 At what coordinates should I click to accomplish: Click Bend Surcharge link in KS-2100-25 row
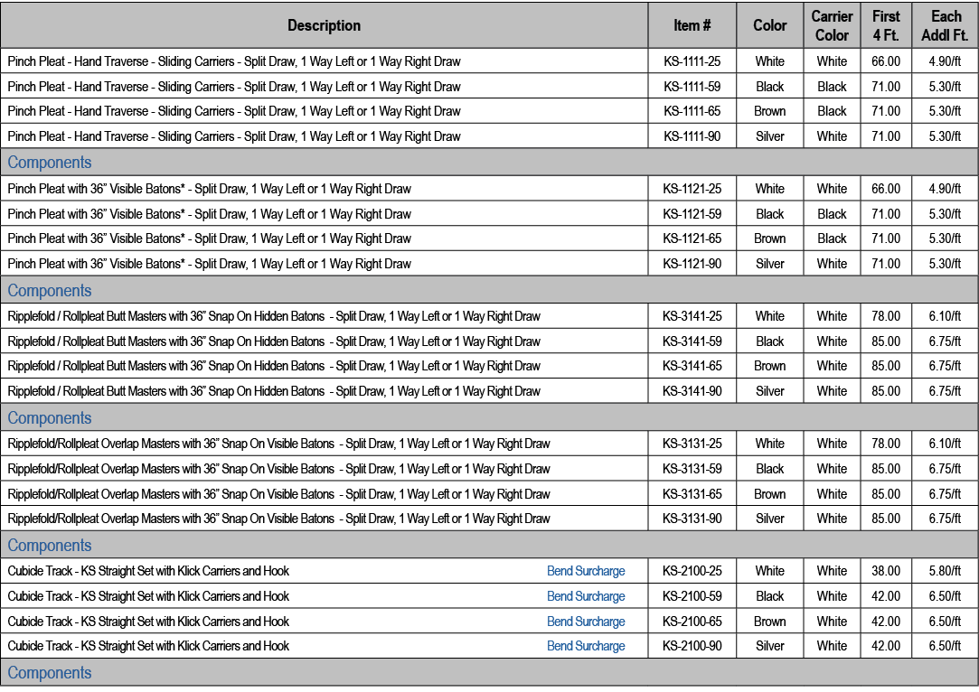(586, 571)
